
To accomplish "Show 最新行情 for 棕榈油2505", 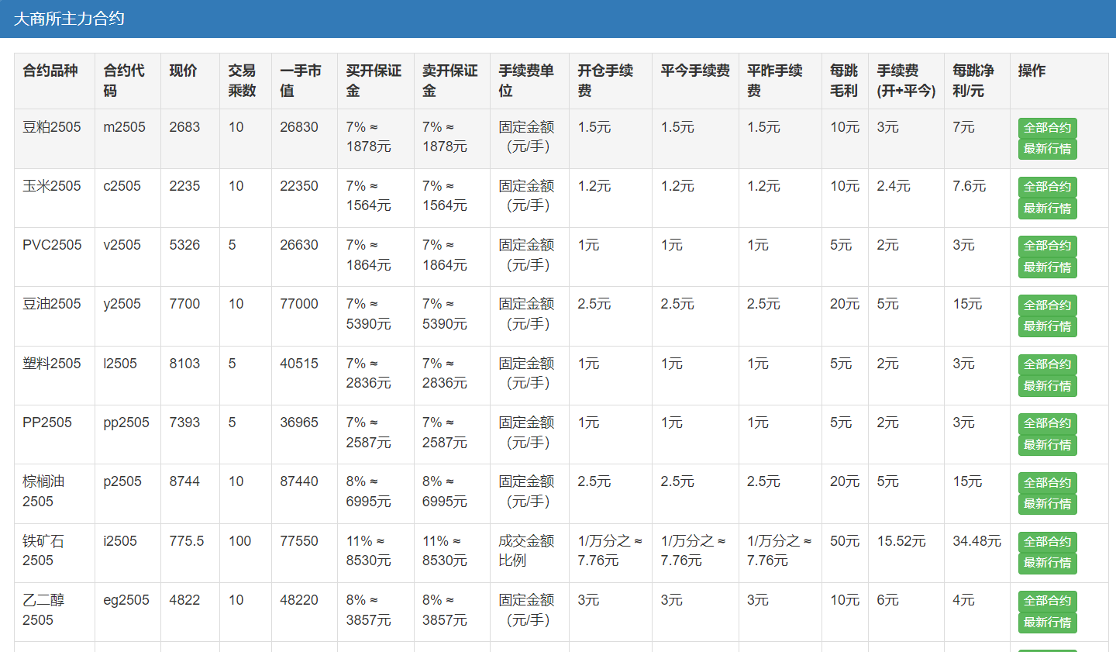I will [x=1047, y=504].
